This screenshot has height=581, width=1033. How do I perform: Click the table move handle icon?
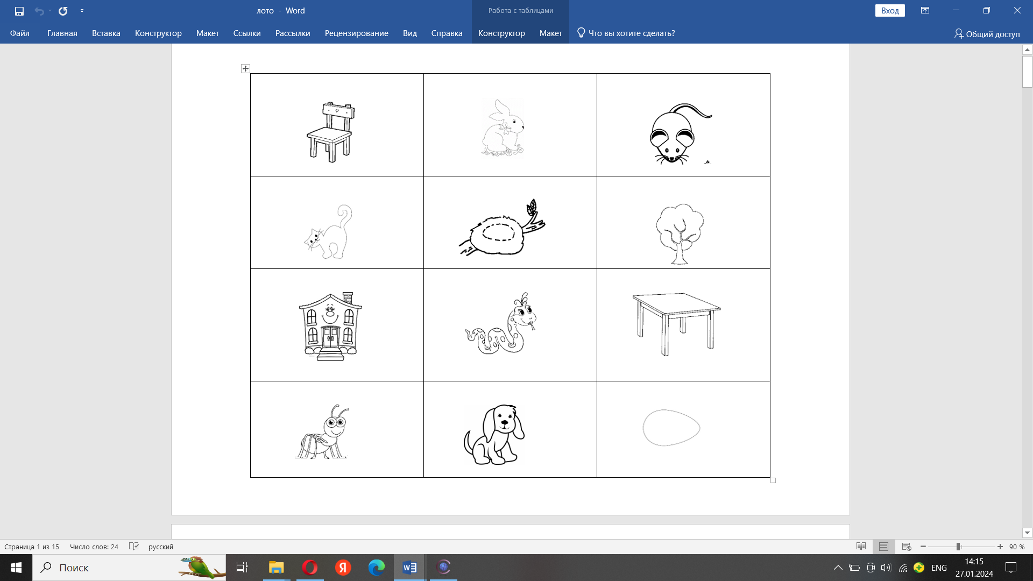(245, 68)
